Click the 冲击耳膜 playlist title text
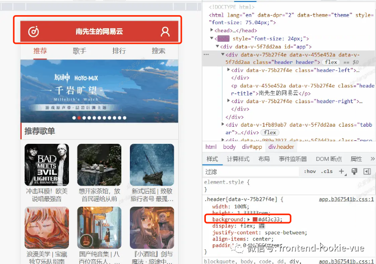This screenshot has height=264, width=376. pyautogui.click(x=47, y=195)
